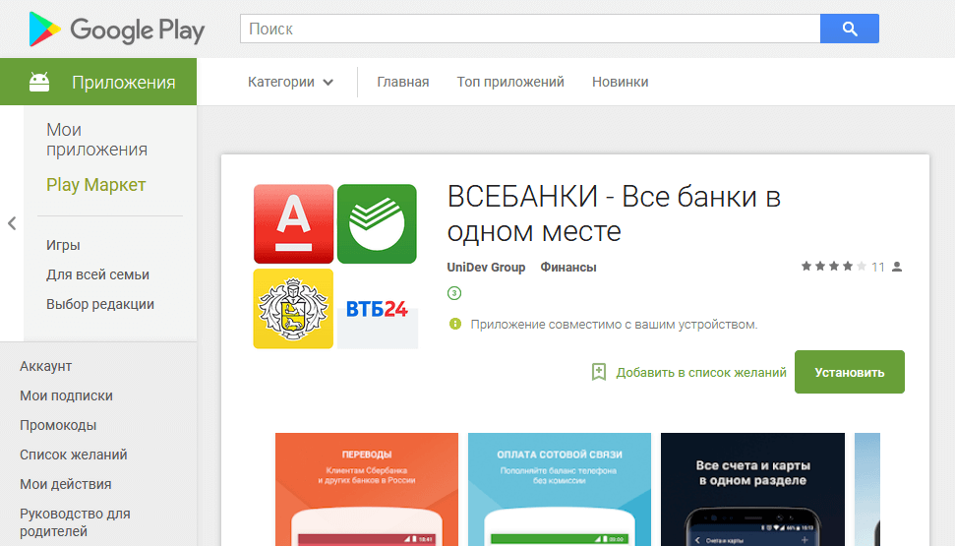Open Промокоды link
This screenshot has width=955, height=546.
58,425
